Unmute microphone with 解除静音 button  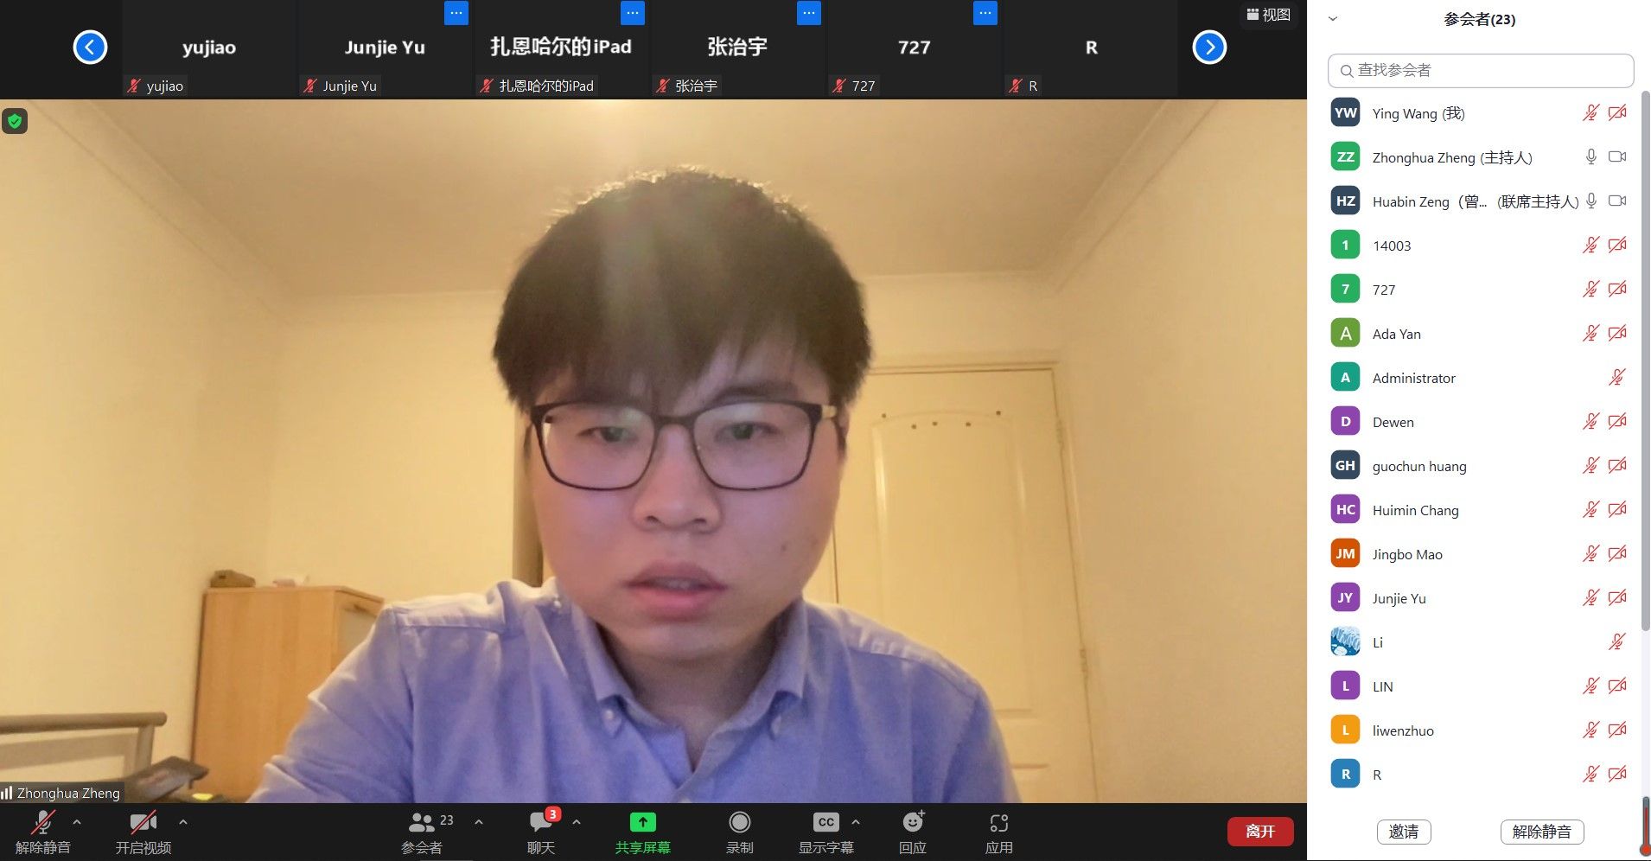(42, 831)
